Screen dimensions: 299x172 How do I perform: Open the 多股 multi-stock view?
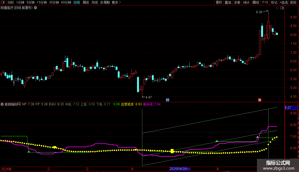[x=237, y=2]
